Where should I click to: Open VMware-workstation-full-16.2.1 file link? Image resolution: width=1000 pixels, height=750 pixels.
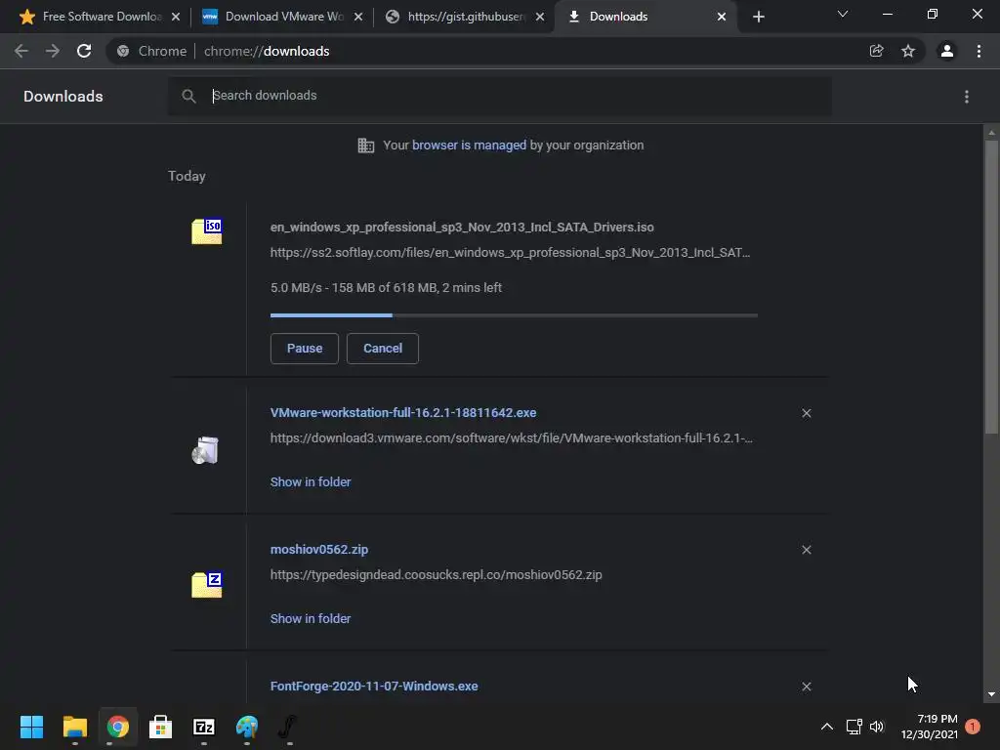(x=403, y=413)
